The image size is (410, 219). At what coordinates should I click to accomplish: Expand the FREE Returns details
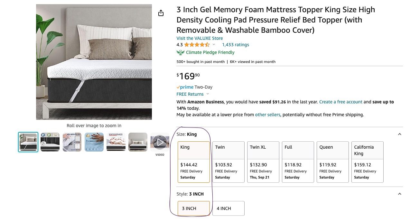pos(208,94)
